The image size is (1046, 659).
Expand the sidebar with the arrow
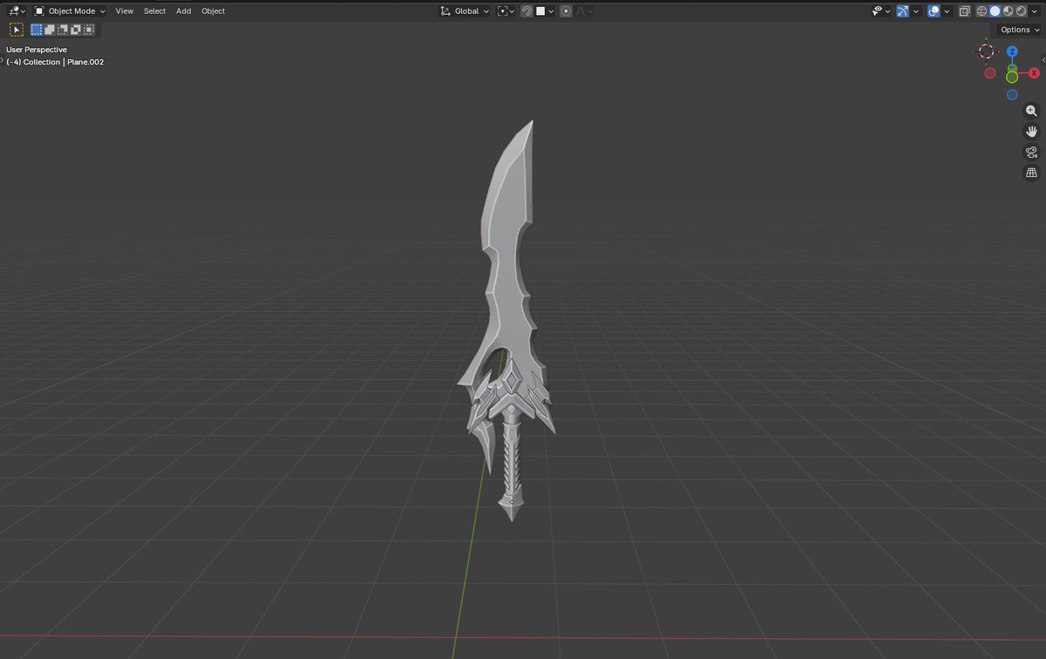coord(1043,59)
